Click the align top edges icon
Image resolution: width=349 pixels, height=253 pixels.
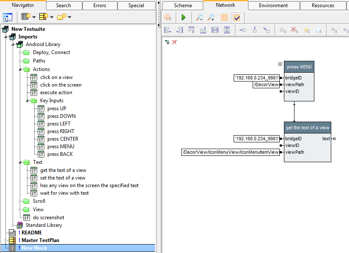tap(191, 30)
